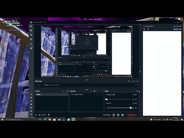Open the Prime icon in the lower sidebar
Screen dimensions: 184x138
tap(31, 94)
